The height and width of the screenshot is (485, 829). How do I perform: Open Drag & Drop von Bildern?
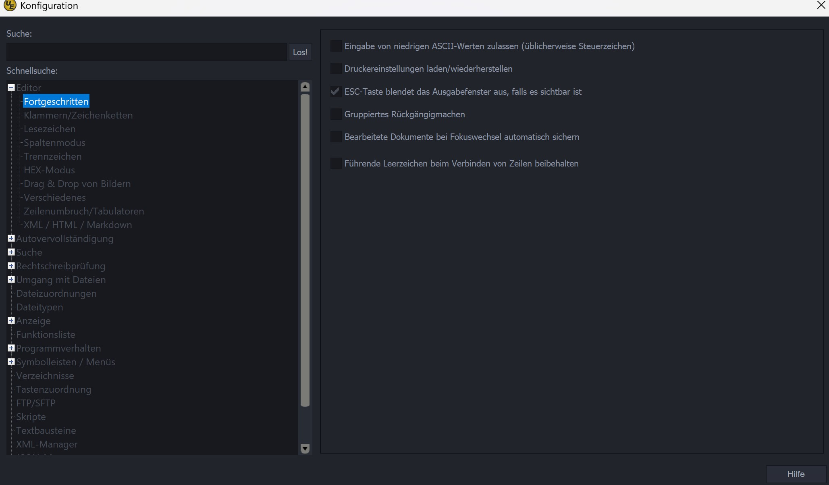point(77,184)
